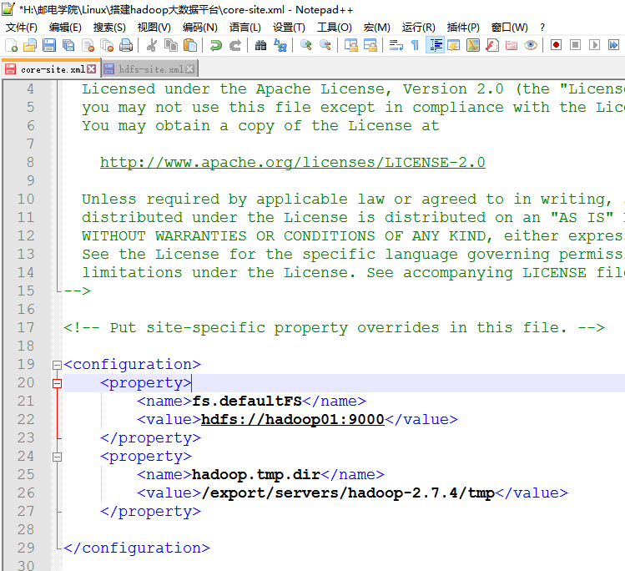Toggle synchronized vertical scrolling icon
The height and width of the screenshot is (571, 625).
coord(350,45)
